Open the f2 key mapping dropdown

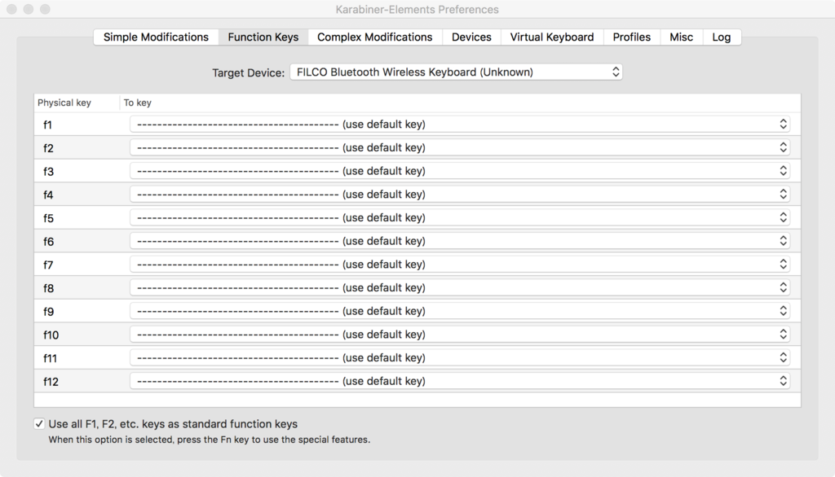coord(460,147)
